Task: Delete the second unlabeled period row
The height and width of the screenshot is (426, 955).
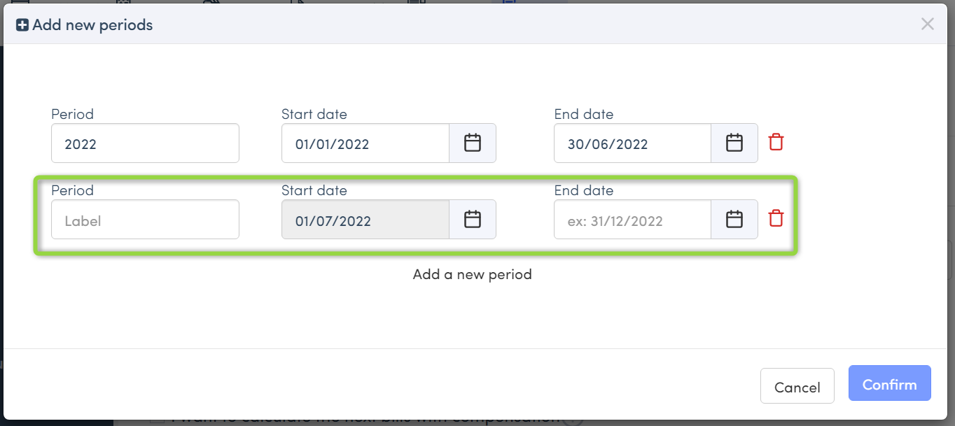Action: 776,218
